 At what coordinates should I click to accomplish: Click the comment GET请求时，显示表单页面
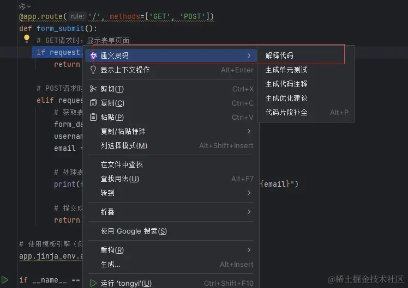83,40
